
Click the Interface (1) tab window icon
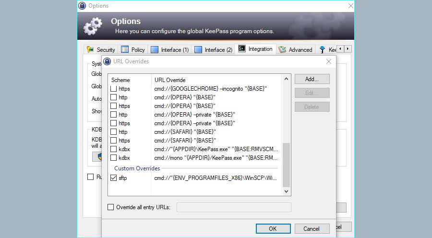tap(155, 49)
